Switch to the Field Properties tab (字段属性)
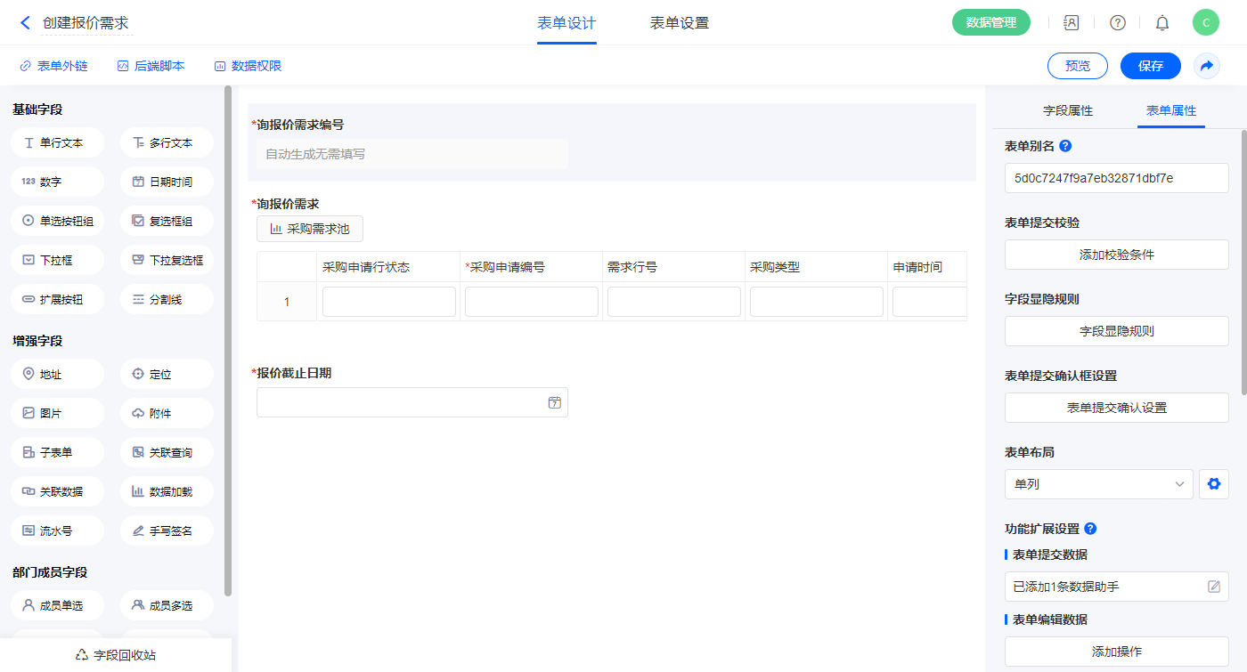 click(x=1067, y=110)
